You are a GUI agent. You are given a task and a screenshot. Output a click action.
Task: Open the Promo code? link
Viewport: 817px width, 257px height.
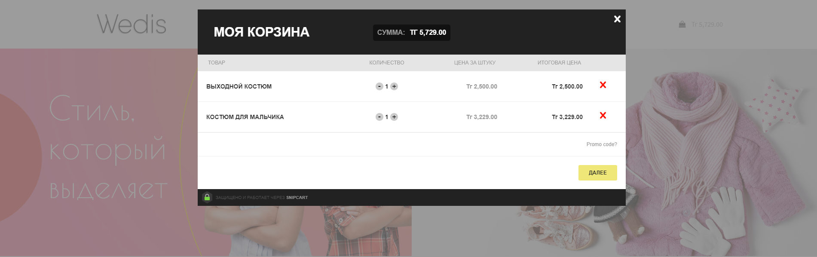(602, 144)
